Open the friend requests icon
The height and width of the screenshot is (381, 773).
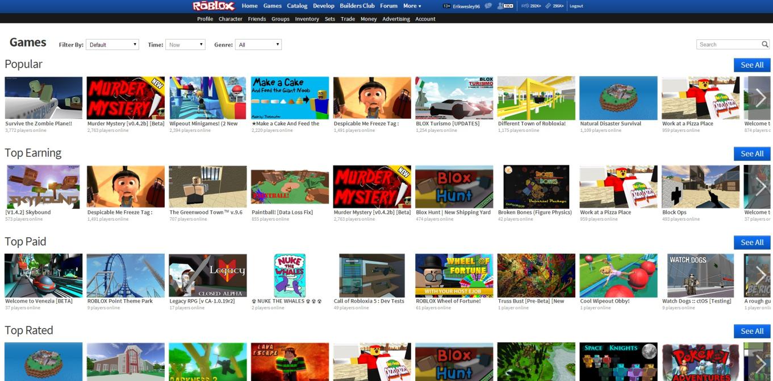coord(505,6)
